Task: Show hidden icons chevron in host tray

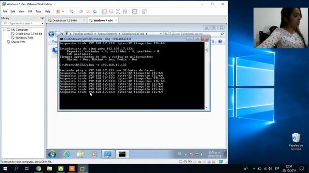Action: (254, 169)
